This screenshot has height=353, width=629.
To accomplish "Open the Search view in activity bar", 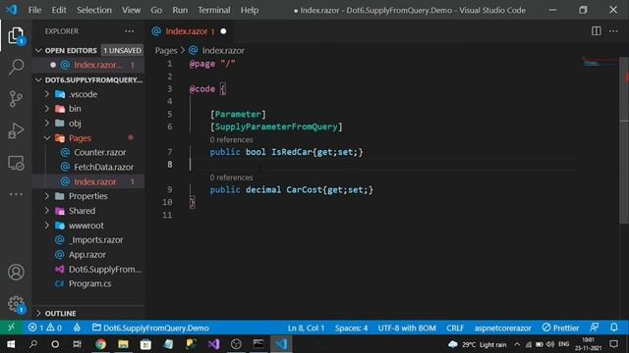I will (x=16, y=67).
